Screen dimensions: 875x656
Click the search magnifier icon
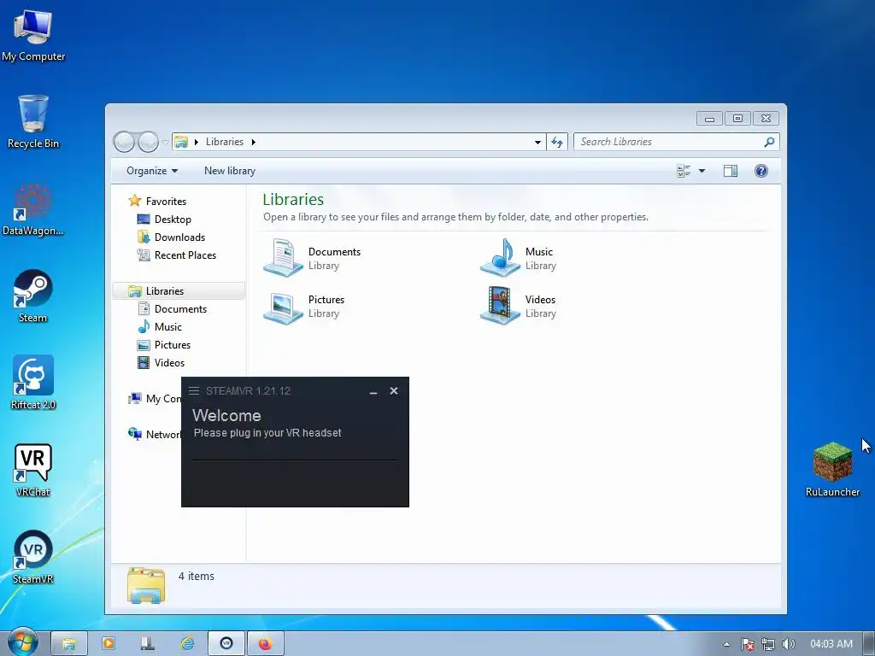[x=769, y=142]
